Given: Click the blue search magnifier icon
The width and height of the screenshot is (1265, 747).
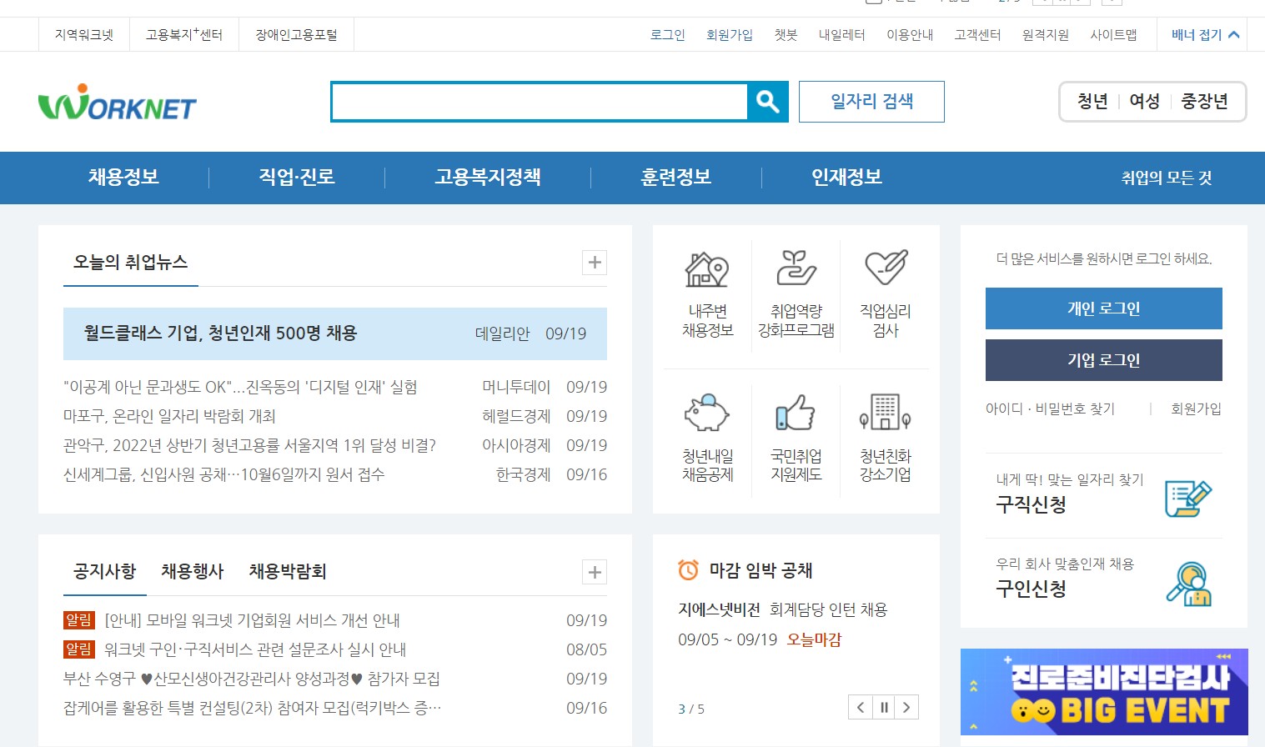Looking at the screenshot, I should tap(767, 101).
